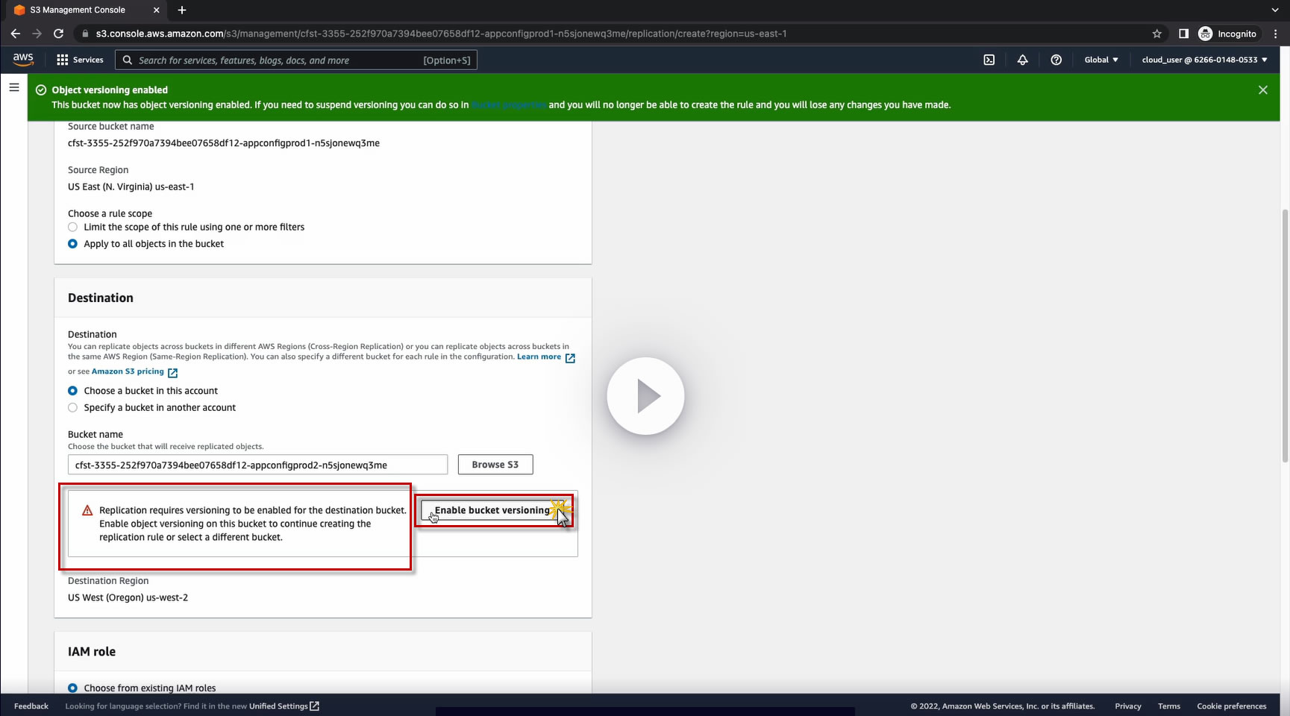Expand the cloud_user account dropdown
The width and height of the screenshot is (1290, 716).
pos(1205,60)
